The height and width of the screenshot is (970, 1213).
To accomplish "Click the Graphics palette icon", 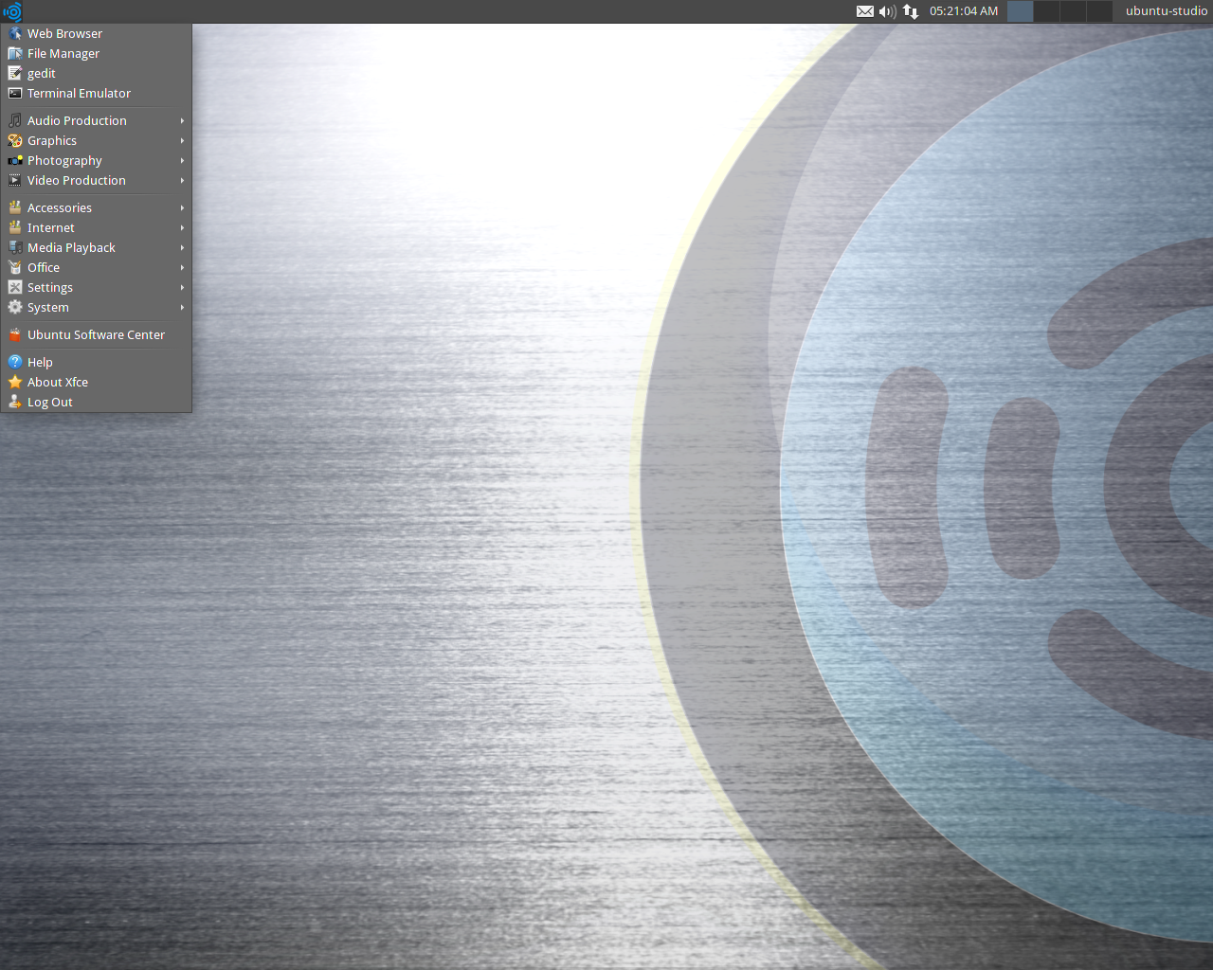I will [x=15, y=140].
